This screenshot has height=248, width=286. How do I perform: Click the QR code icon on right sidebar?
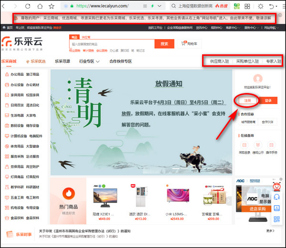[276, 219]
